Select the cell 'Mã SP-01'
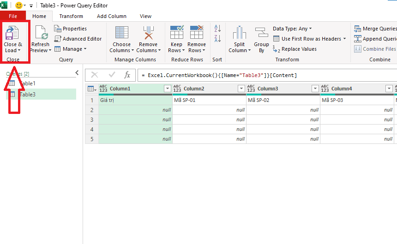The image size is (397, 244). (x=210, y=100)
